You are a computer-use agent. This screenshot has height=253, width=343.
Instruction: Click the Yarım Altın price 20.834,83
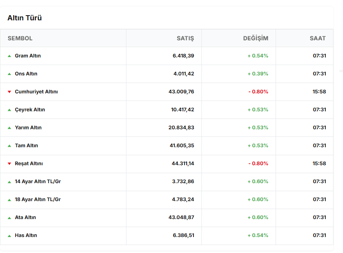tap(181, 128)
